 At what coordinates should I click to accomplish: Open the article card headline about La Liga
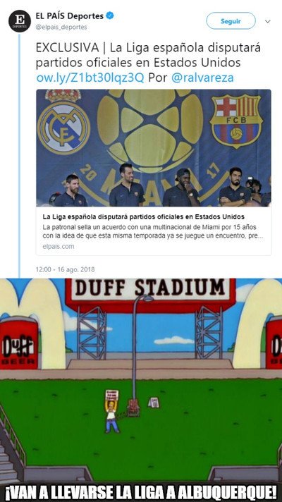click(143, 216)
